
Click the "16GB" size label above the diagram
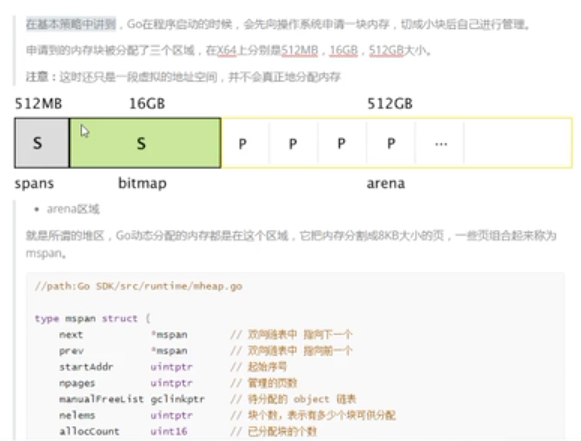146,104
